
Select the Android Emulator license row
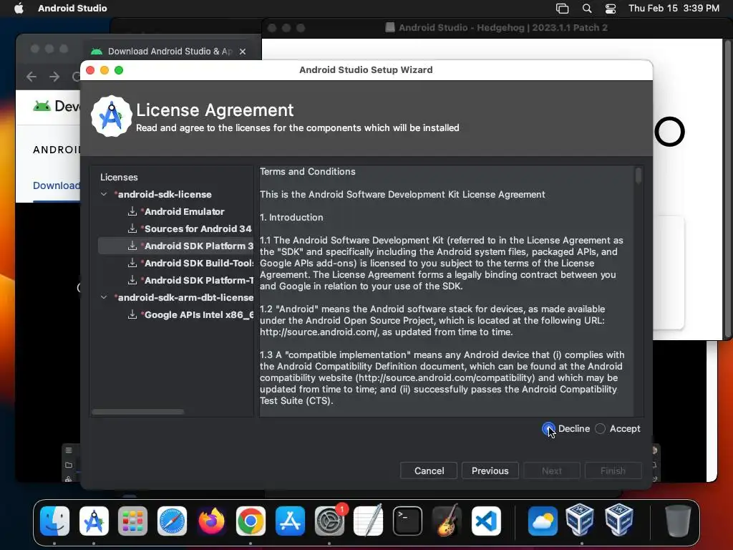pos(176,211)
